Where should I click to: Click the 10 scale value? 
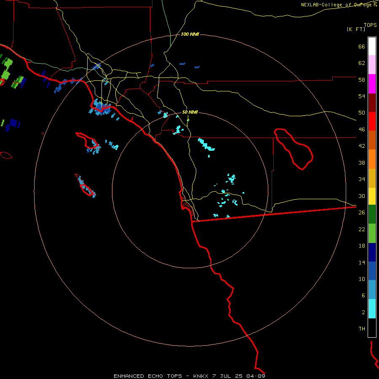(x=362, y=279)
